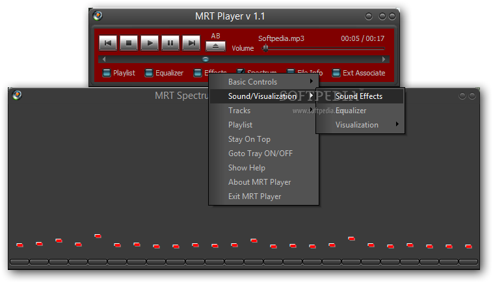Viewport: 493px width, 283px height.
Task: Click the Basic Controls submenu arrow
Action: [x=312, y=81]
